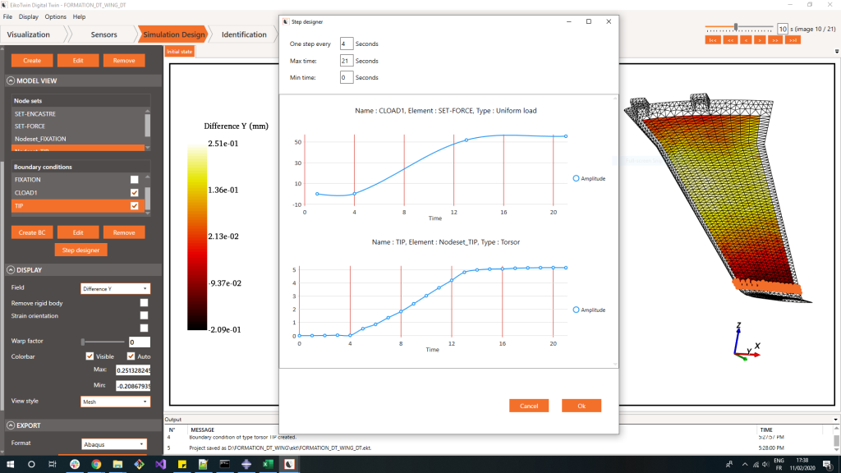This screenshot has width=841, height=473.
Task: Skip forward fast with the >> button
Action: click(775, 40)
